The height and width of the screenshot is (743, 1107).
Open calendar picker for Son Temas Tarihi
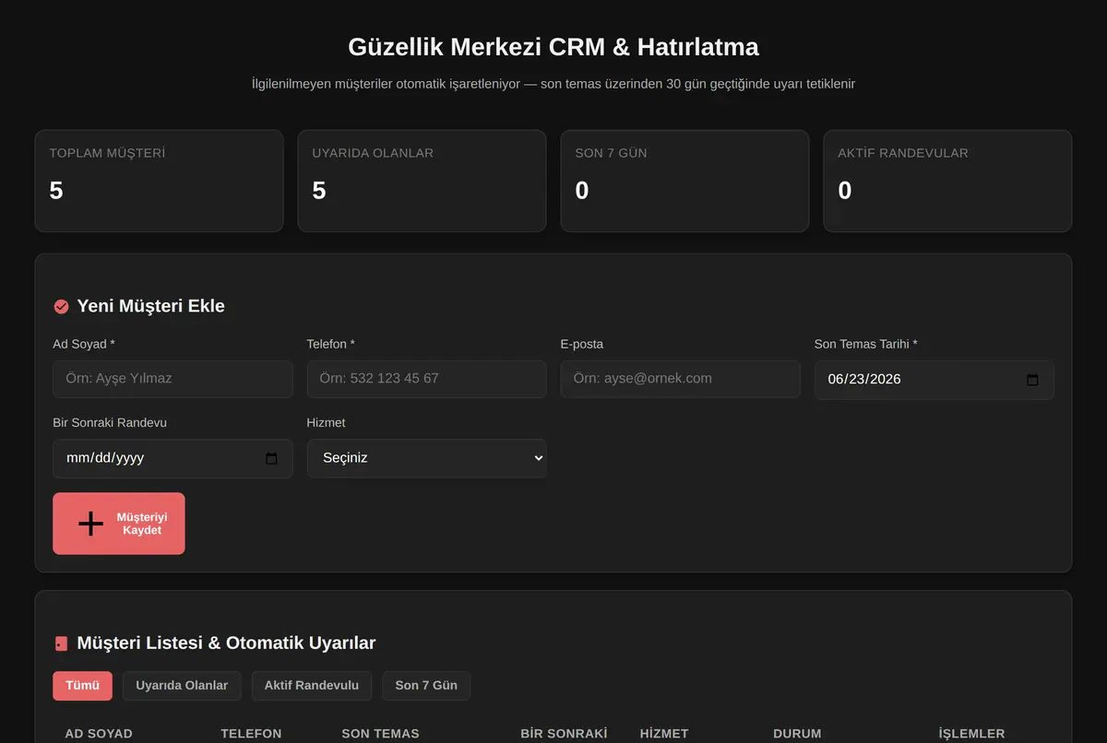[x=1032, y=380]
